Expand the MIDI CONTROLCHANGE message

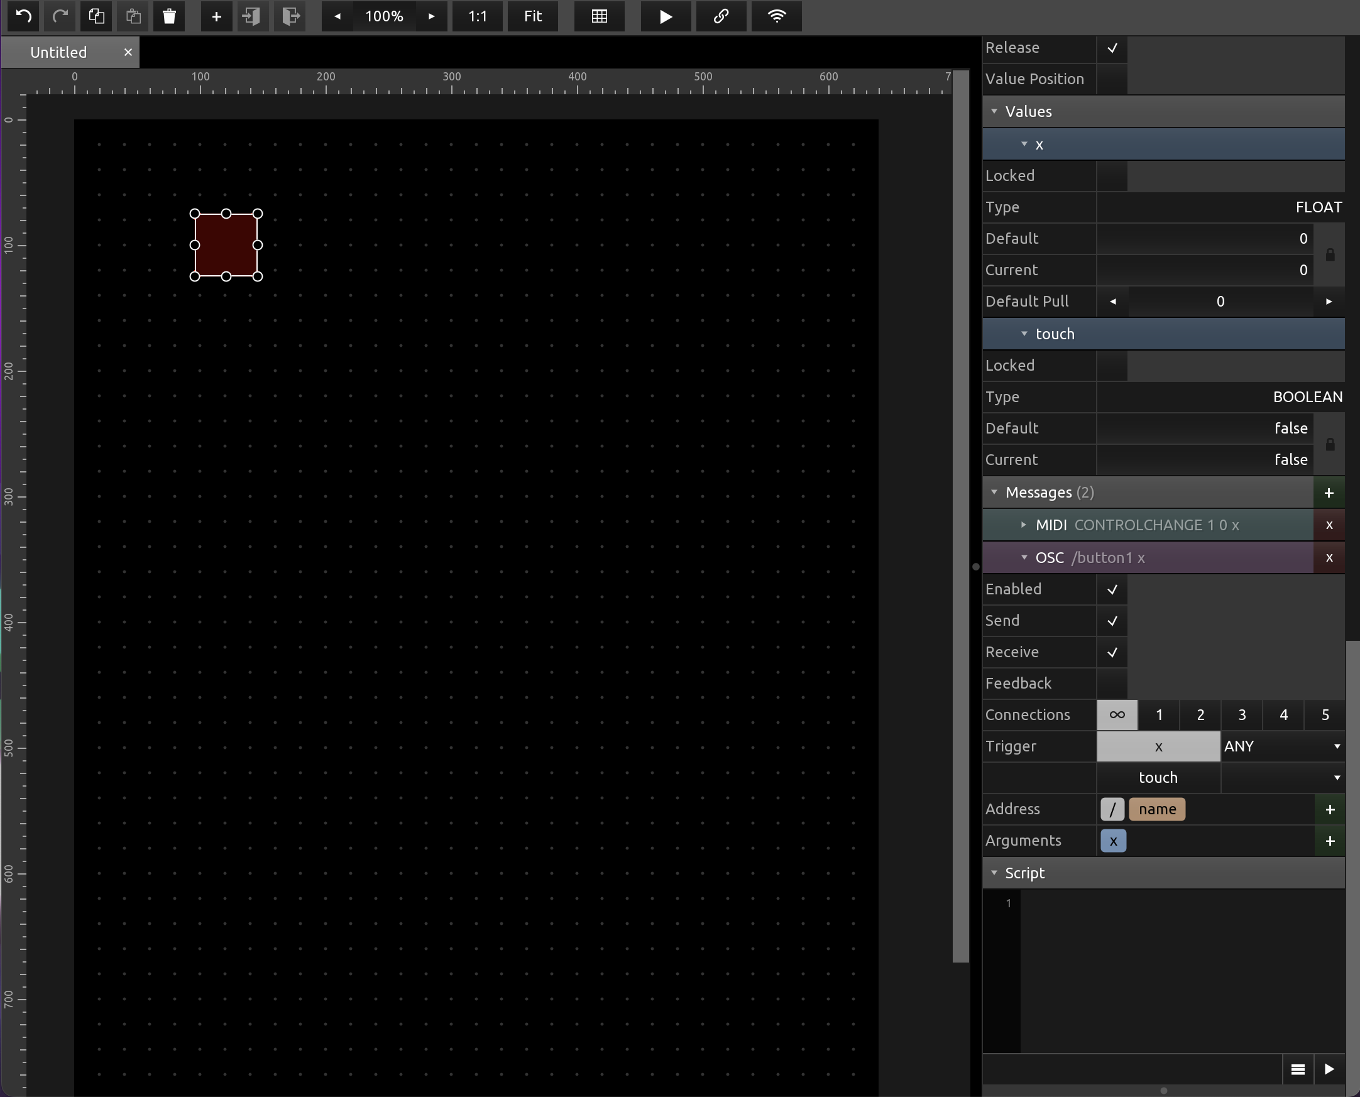(1024, 525)
